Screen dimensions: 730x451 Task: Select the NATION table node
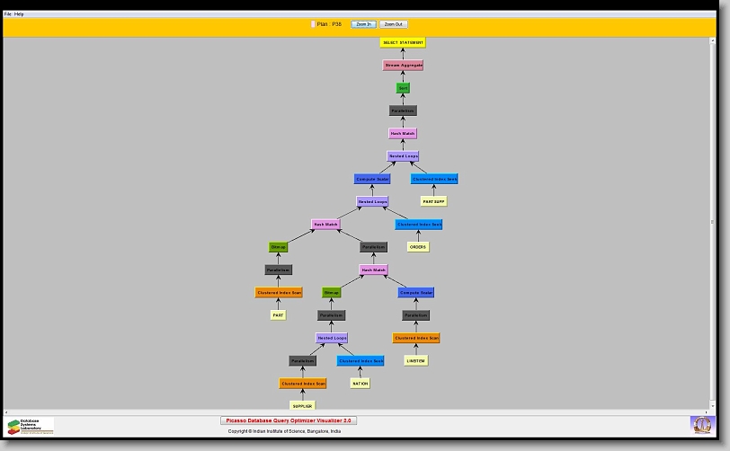tap(360, 384)
